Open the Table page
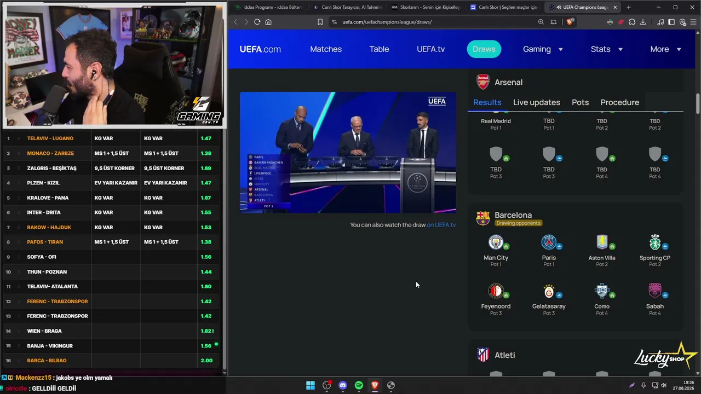The image size is (701, 394). click(x=379, y=49)
